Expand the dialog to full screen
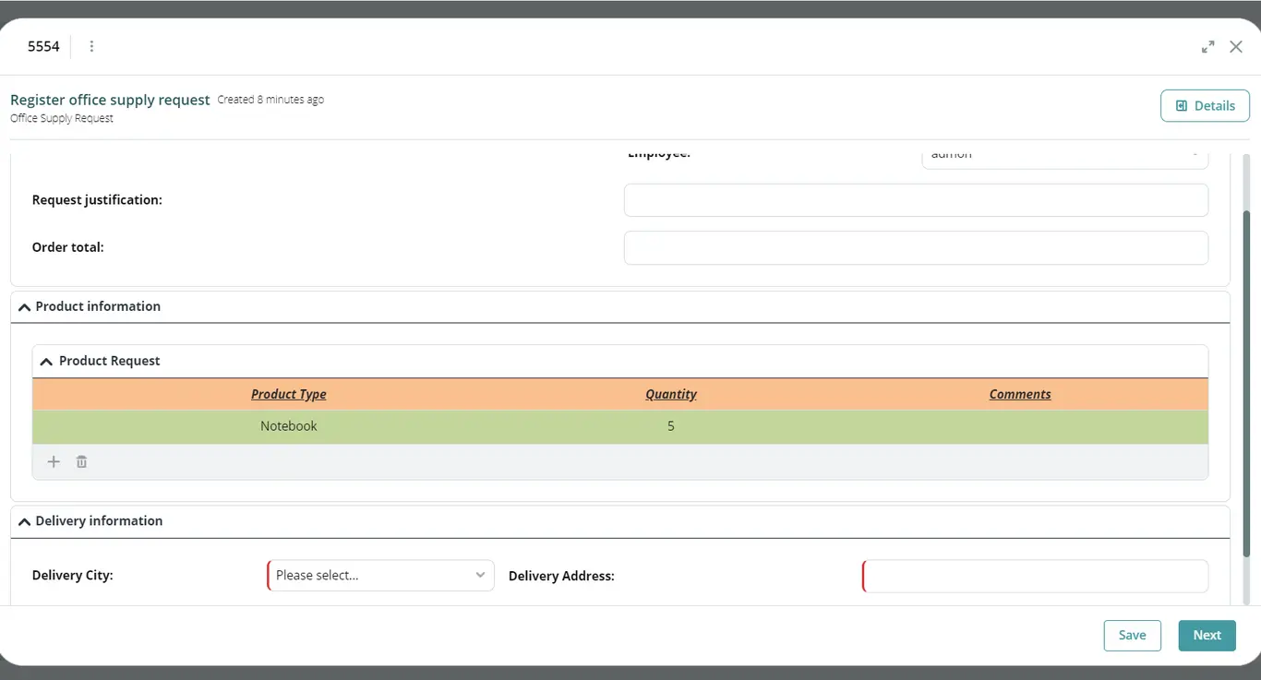The width and height of the screenshot is (1261, 680). point(1207,47)
